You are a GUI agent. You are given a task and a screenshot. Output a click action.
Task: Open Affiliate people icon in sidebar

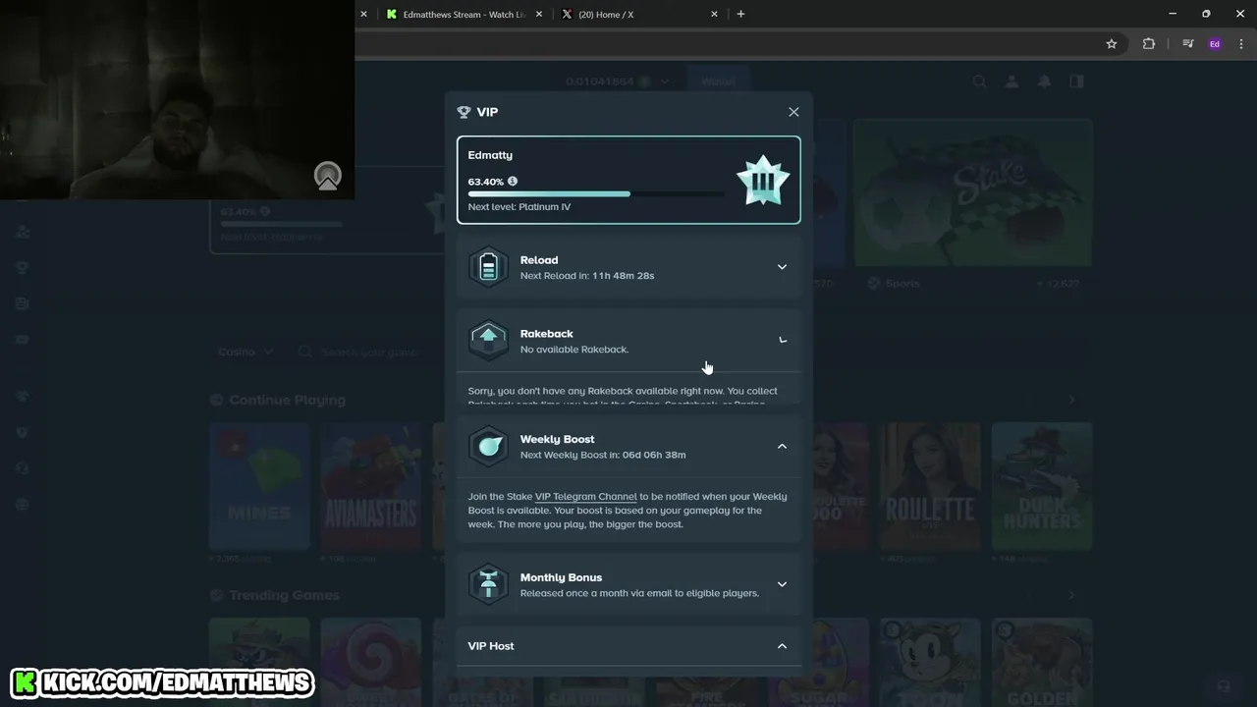pos(23,232)
